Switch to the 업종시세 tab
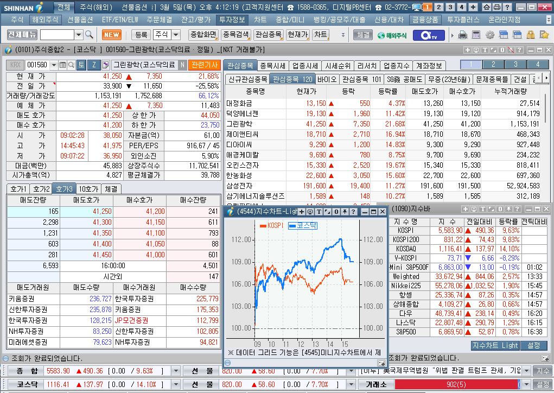This screenshot has width=554, height=393. coord(305,66)
